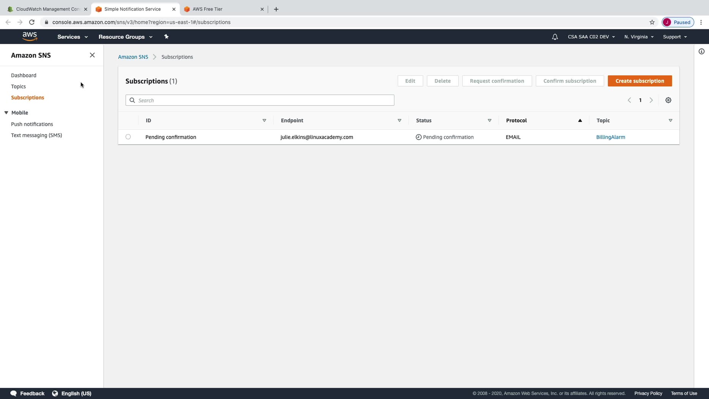Close the Amazon SNS side panel
The image size is (709, 399).
pyautogui.click(x=92, y=55)
